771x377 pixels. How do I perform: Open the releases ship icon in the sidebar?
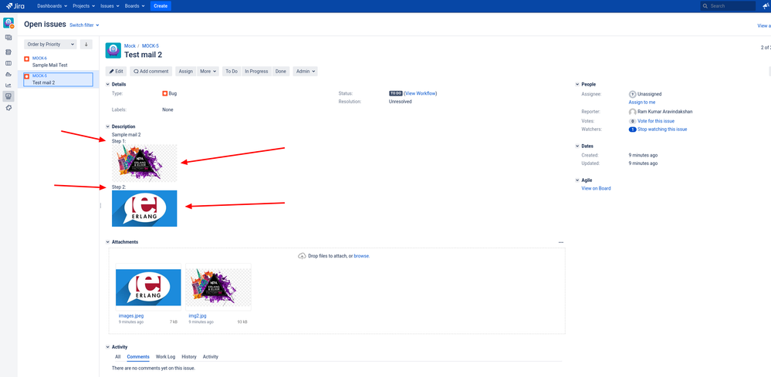tap(8, 74)
